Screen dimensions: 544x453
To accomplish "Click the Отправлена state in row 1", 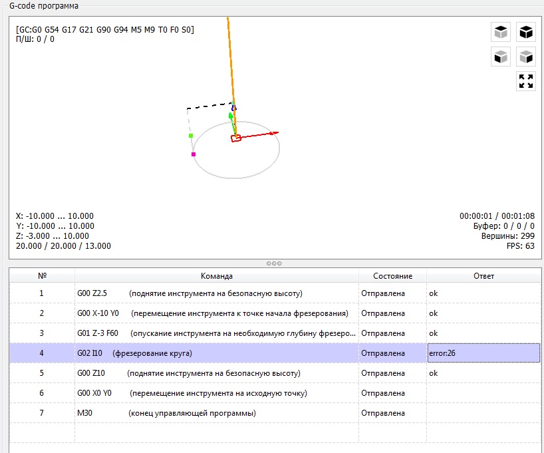I will [x=393, y=293].
